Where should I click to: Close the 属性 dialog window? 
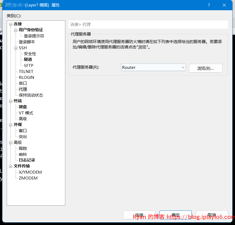point(224,5)
